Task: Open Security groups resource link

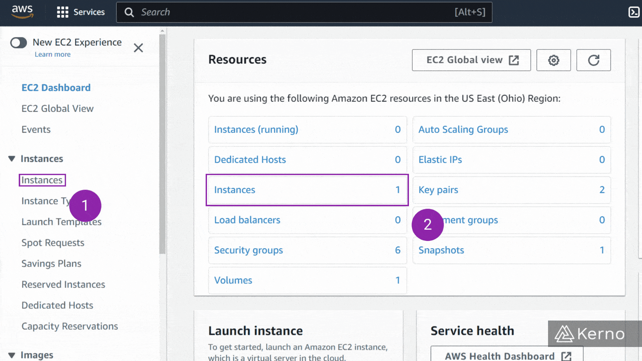Action: 248,250
